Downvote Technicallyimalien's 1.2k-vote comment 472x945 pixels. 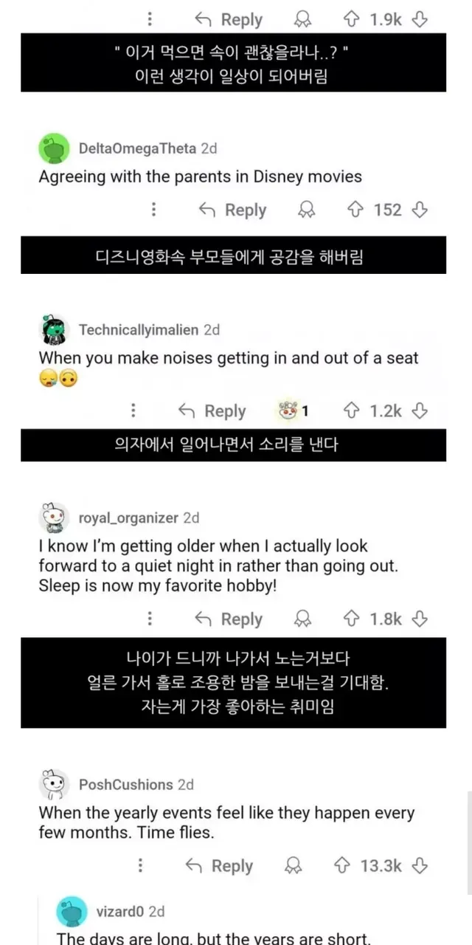point(420,410)
